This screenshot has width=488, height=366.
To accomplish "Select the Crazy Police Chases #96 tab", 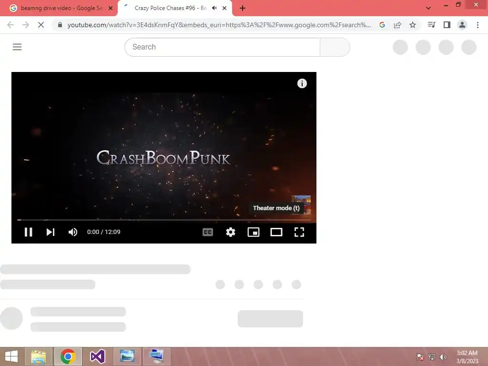I will tap(171, 8).
